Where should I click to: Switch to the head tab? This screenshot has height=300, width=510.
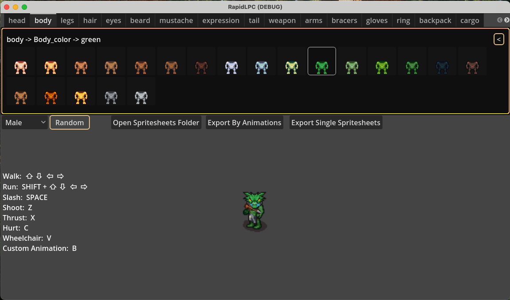(17, 20)
